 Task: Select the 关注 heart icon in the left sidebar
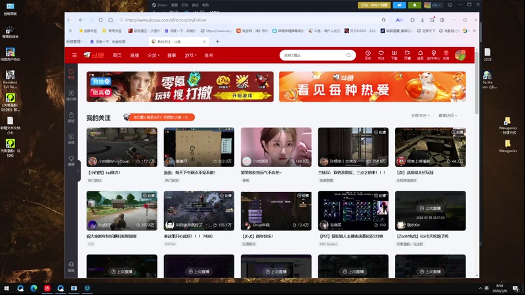[x=71, y=74]
